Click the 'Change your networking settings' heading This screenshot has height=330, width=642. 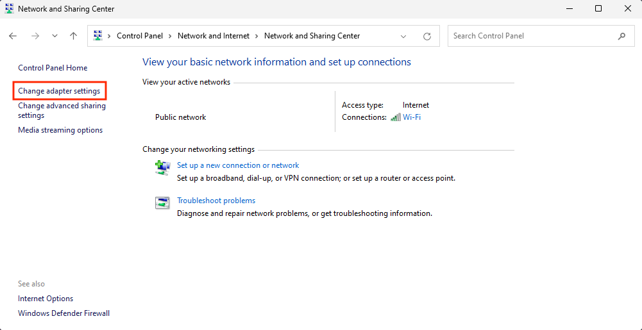(x=199, y=149)
